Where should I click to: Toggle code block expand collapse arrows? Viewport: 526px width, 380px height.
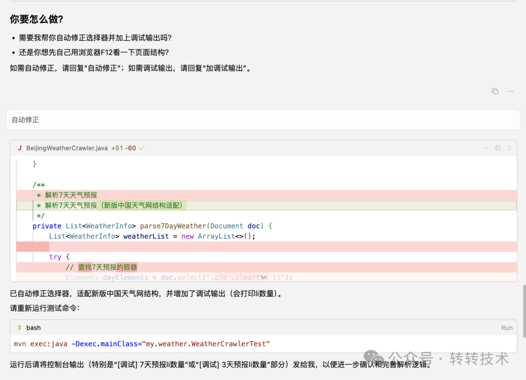[509, 148]
